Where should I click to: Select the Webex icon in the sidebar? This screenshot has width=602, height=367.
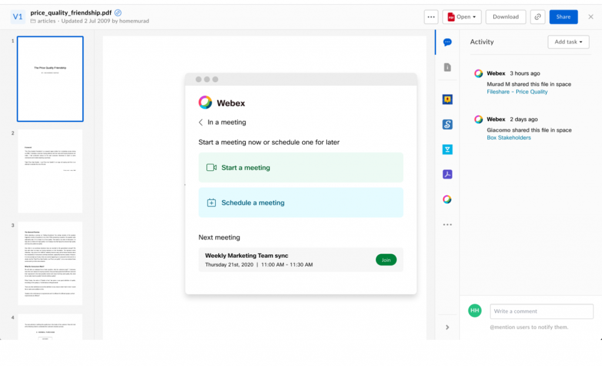point(447,198)
